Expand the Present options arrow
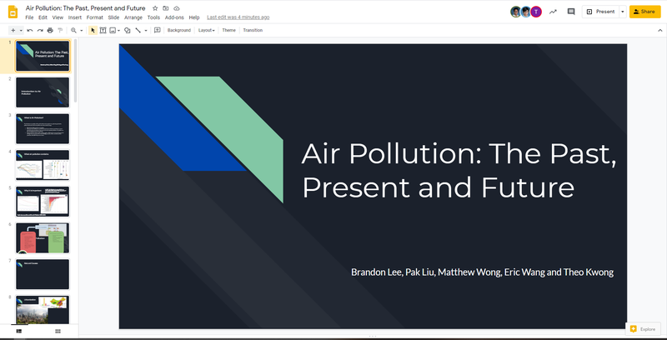Screen dimensions: 667x340 622,12
